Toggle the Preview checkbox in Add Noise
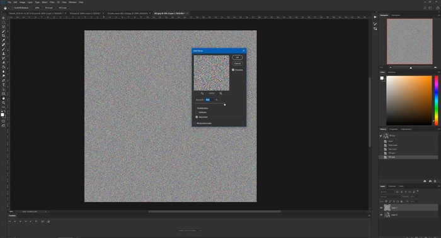 tap(233, 70)
